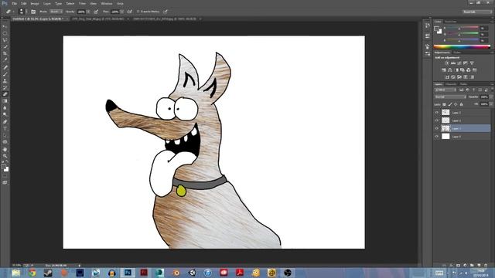The width and height of the screenshot is (495, 278).
Task: Click the selected layer's thumbnail
Action: 445,128
